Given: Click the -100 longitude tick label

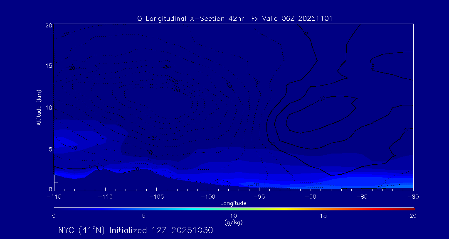Looking at the screenshot, I should 207,197.
